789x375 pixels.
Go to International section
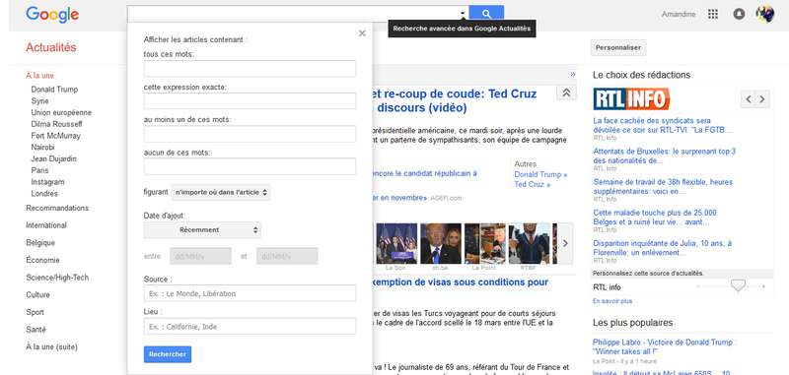pos(46,225)
